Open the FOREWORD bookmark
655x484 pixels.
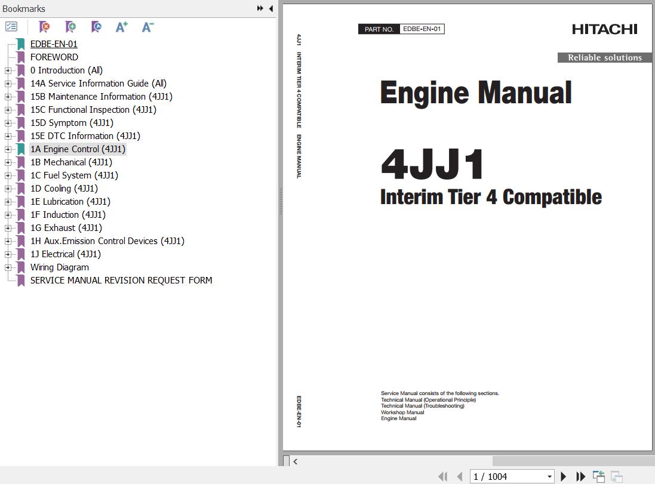click(x=54, y=57)
